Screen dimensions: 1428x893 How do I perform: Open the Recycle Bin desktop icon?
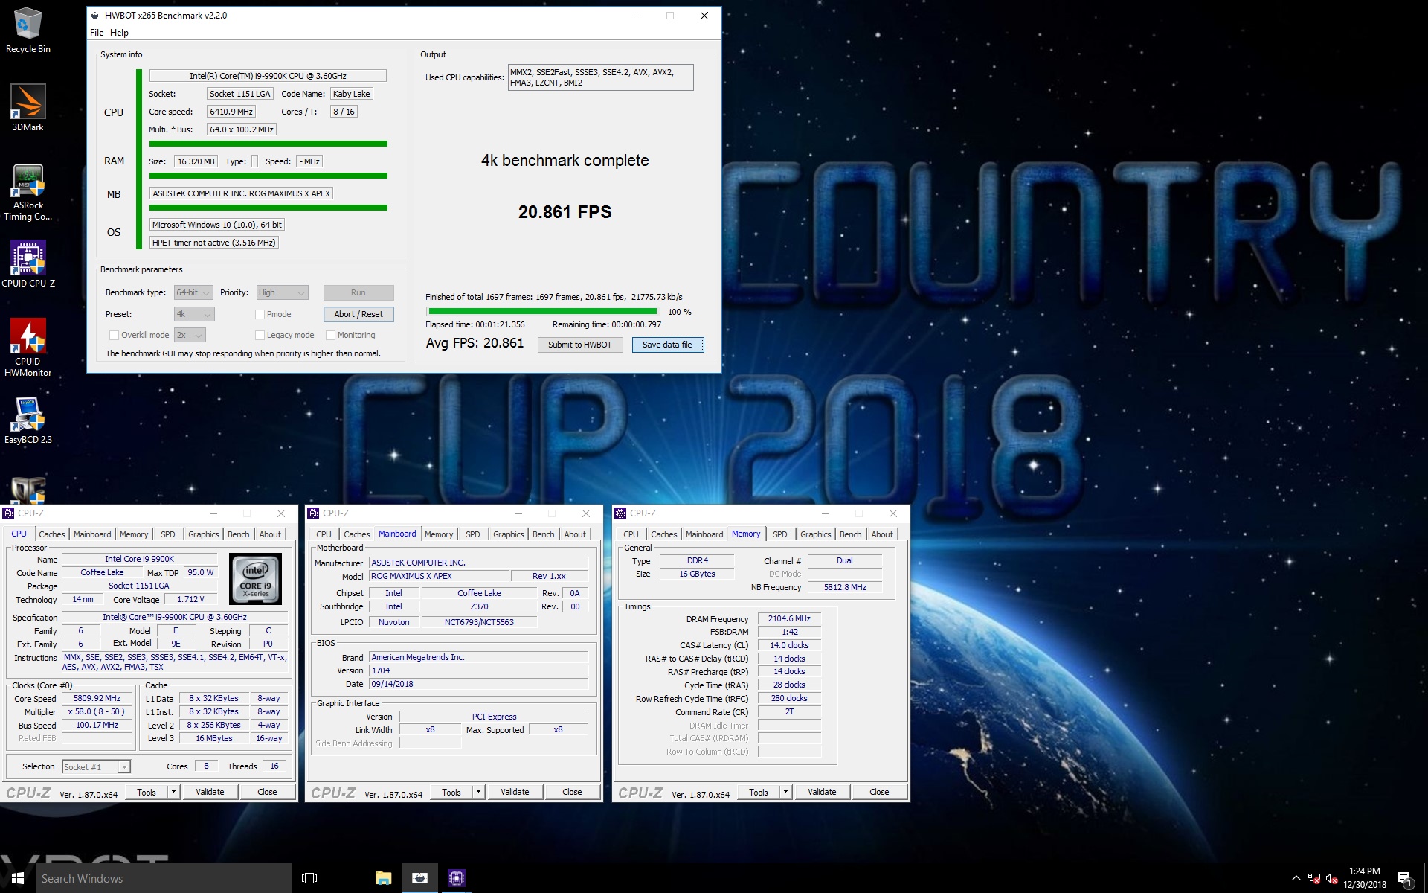[28, 30]
